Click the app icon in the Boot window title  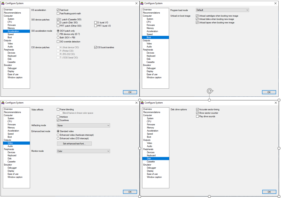142,3
